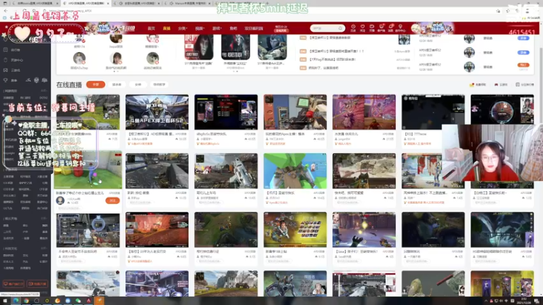This screenshot has width=543, height=305.
Task: Expand the 视频 dropdown in the nav bar
Action: point(200,28)
